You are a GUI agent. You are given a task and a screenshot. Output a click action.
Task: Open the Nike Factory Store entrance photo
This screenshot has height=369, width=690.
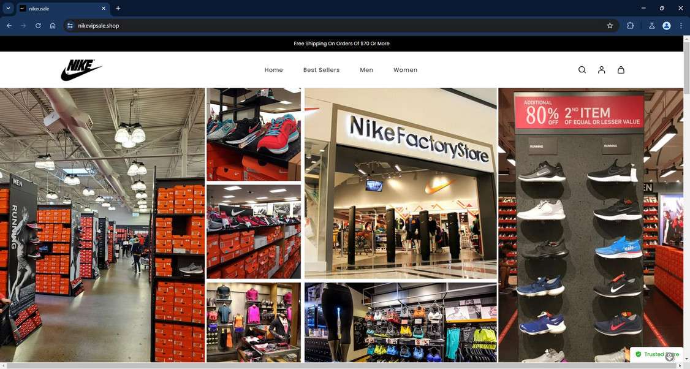(400, 183)
